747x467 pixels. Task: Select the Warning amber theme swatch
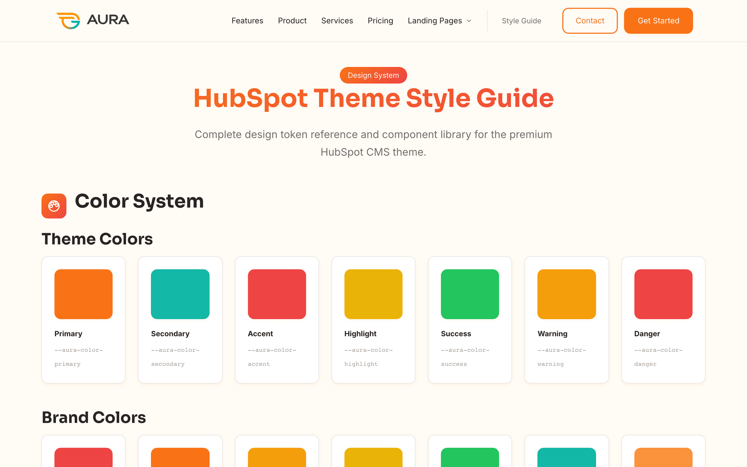pos(566,294)
